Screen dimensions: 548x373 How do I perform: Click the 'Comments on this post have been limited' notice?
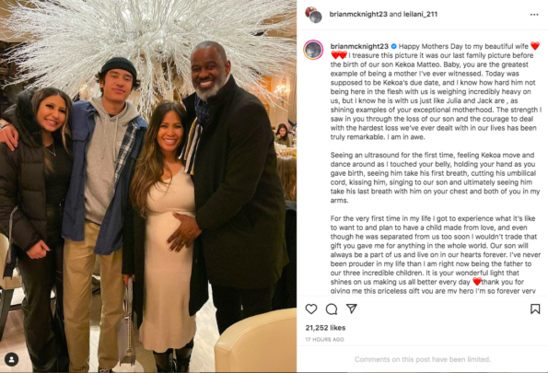coord(423,359)
